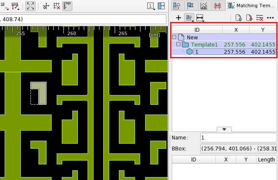Click the plus add template button
This screenshot has height=180, width=278.
(179, 18)
